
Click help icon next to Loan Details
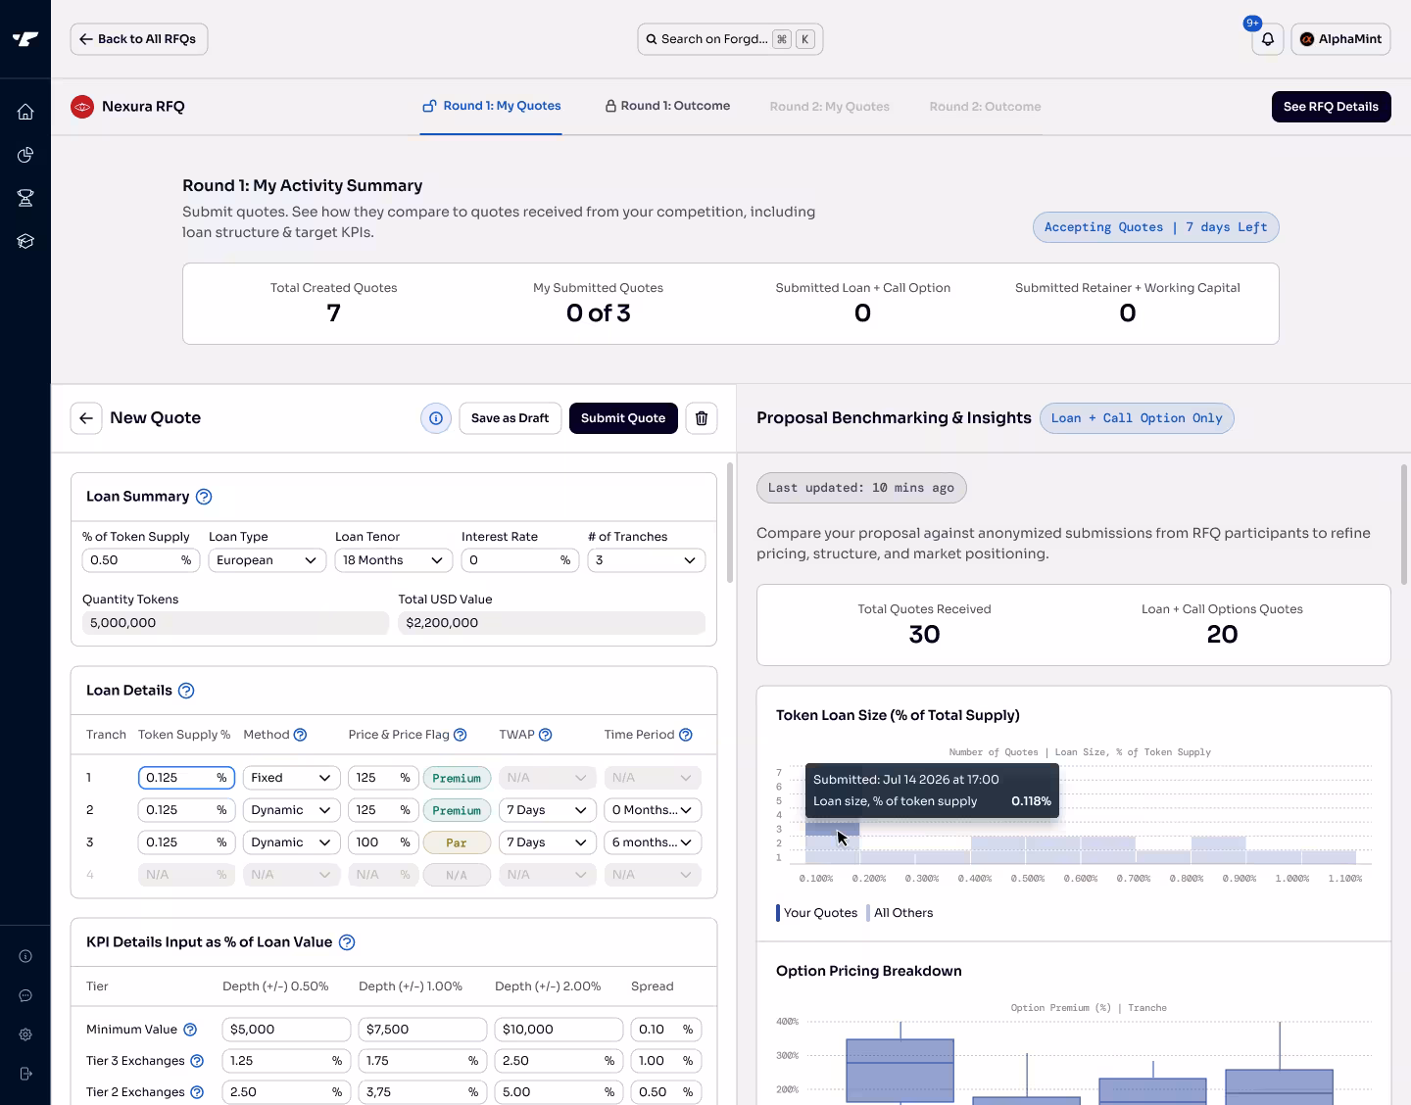186,691
